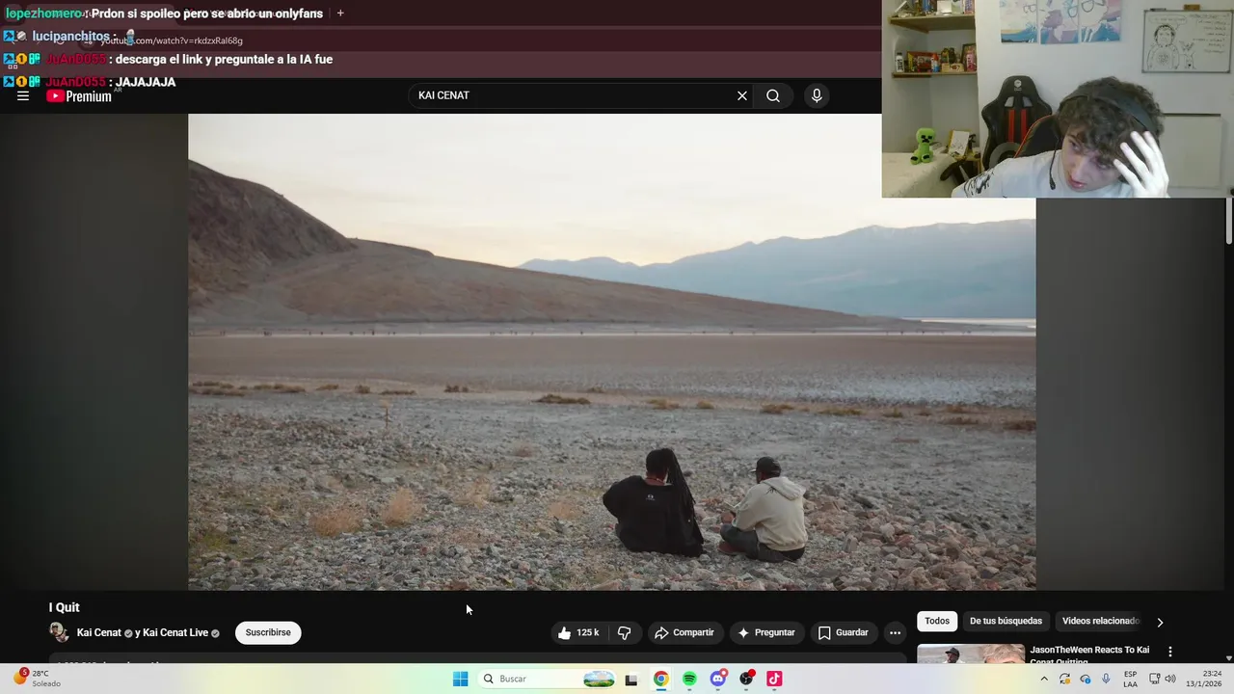
Task: Open more actions three-dot menu
Action: click(895, 632)
